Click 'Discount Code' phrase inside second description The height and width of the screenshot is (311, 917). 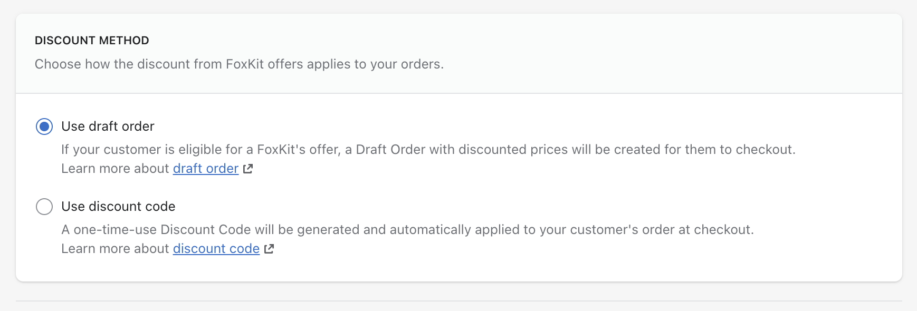205,230
